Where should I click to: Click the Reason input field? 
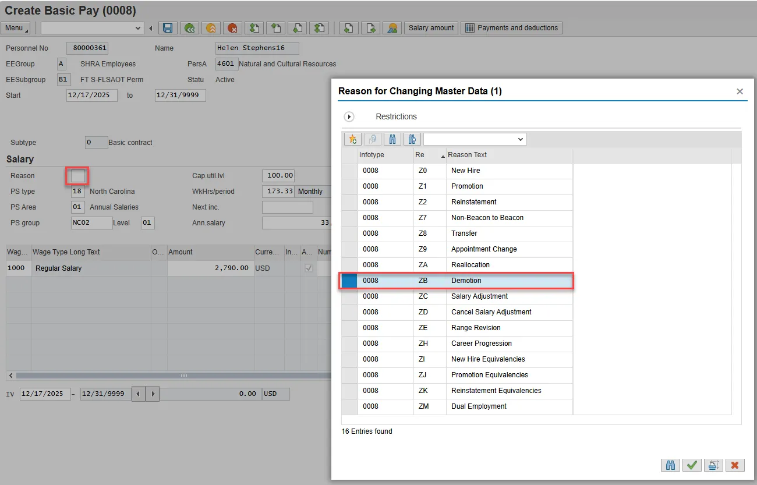(77, 176)
